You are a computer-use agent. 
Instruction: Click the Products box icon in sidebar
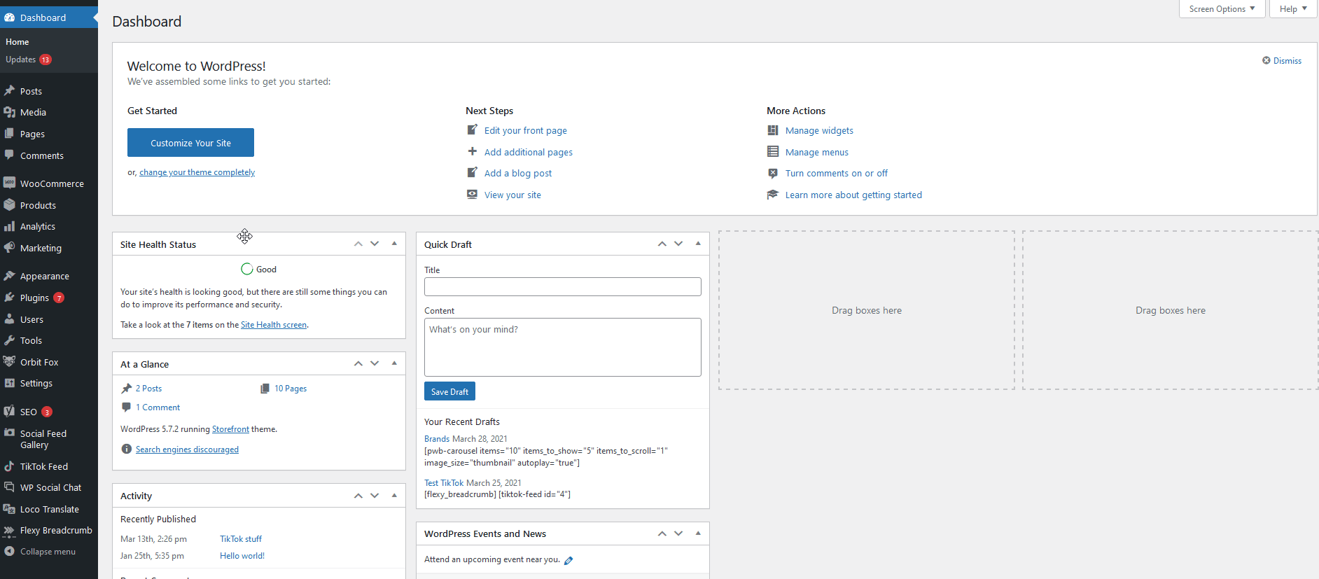[9, 205]
